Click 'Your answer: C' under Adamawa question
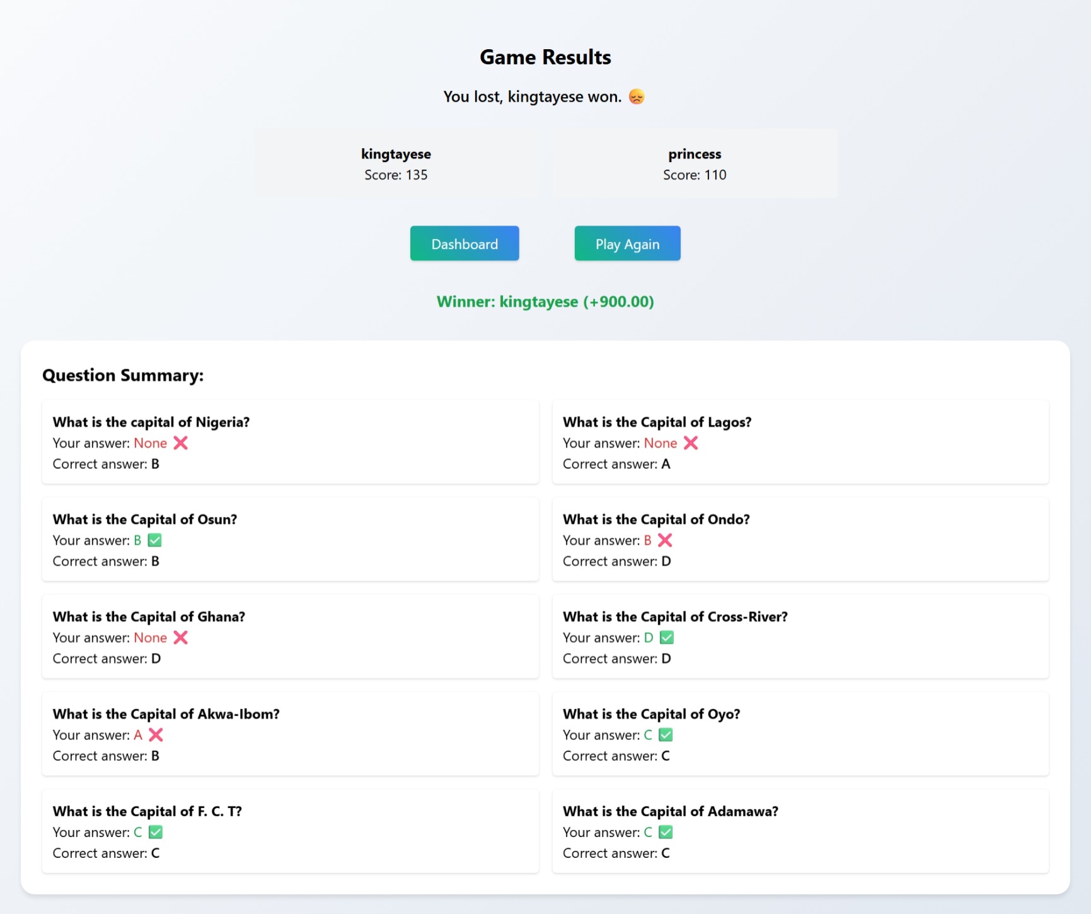 (608, 832)
